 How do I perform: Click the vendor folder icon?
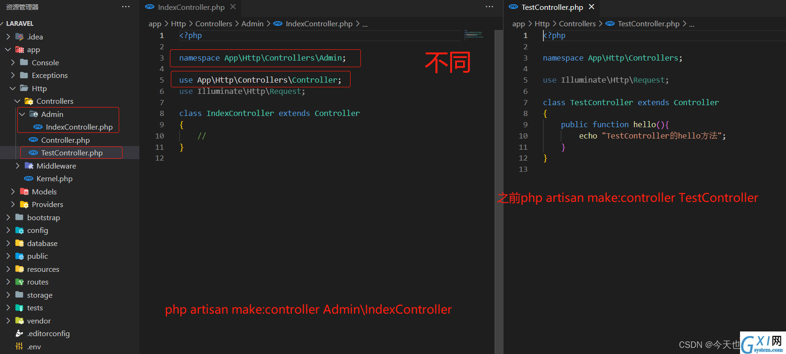pos(19,321)
